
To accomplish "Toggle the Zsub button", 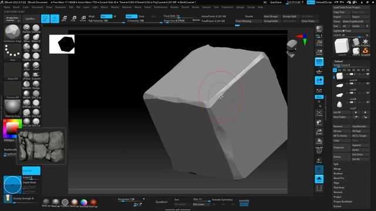I will pyautogui.click(x=142, y=16).
